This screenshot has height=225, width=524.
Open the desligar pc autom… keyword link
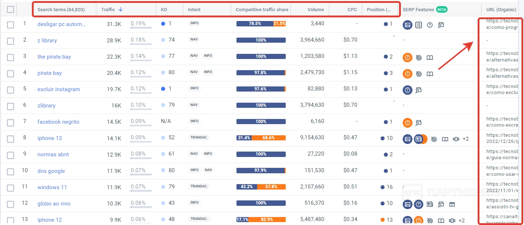(62, 24)
